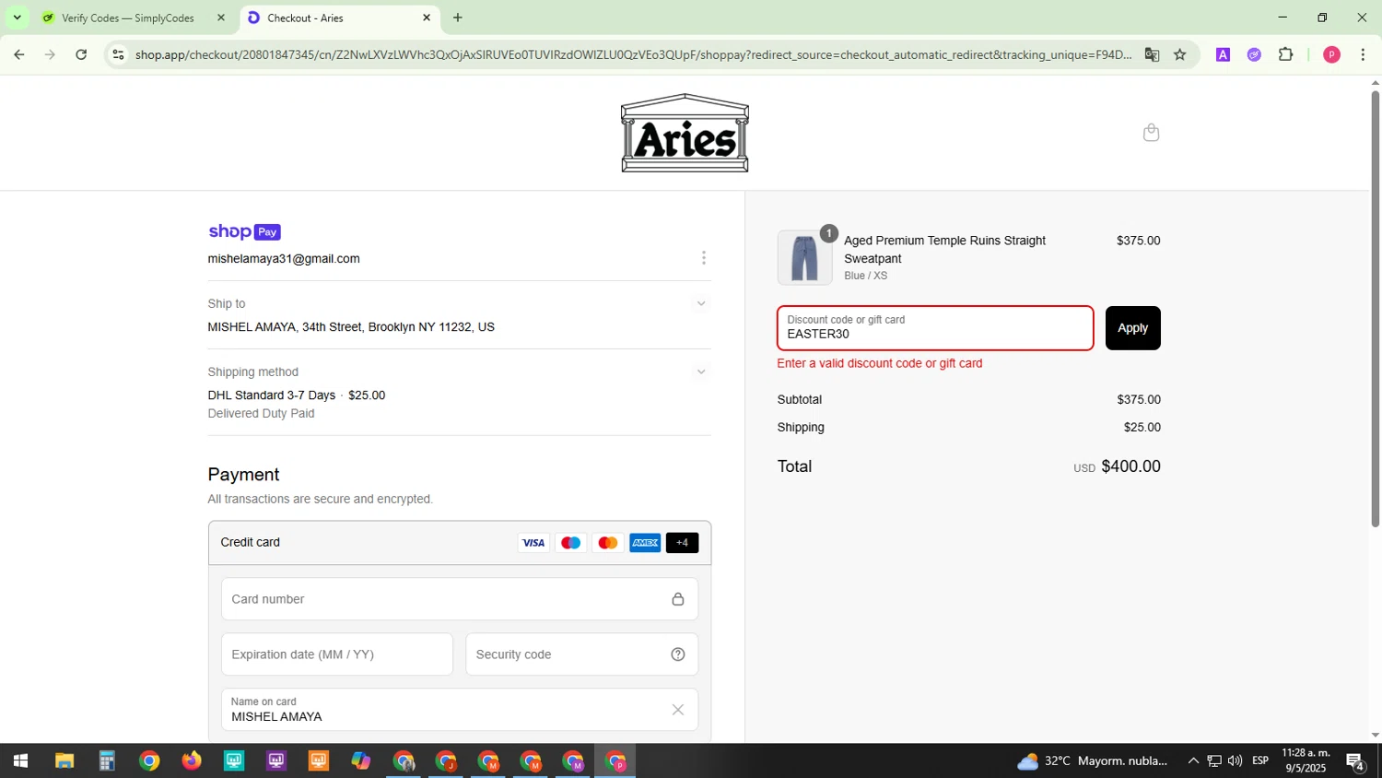Screen dimensions: 1382x778
Task: Focus the Security code field
Action: tap(582, 654)
